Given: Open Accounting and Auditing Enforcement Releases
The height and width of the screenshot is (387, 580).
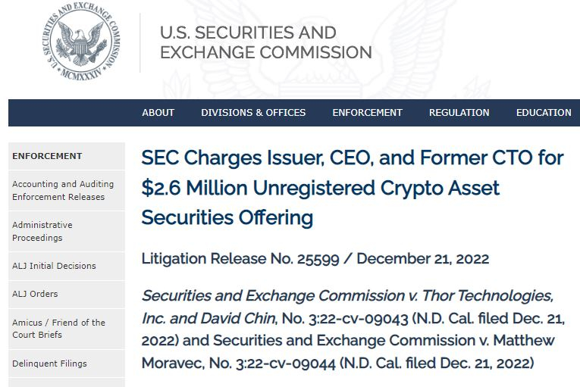Looking at the screenshot, I should 63,190.
